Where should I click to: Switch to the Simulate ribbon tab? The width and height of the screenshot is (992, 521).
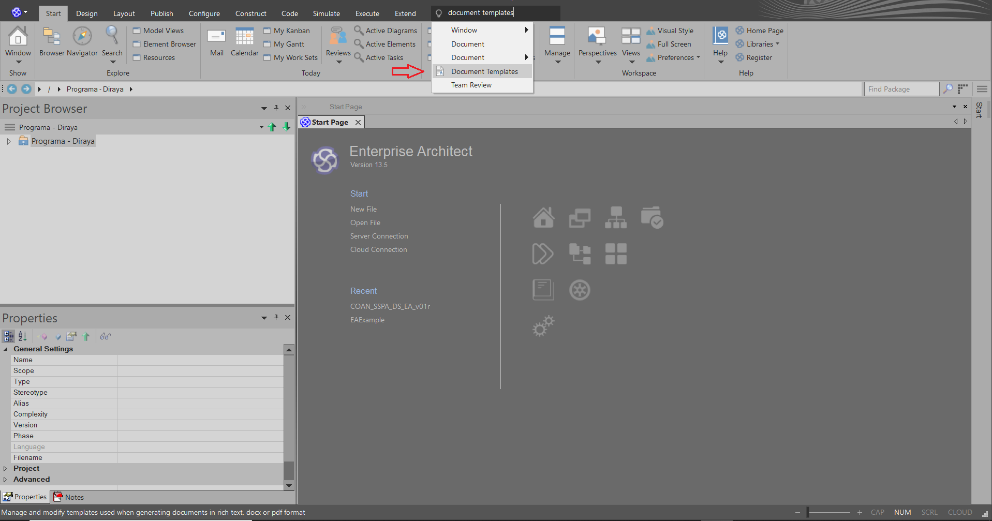click(x=327, y=13)
